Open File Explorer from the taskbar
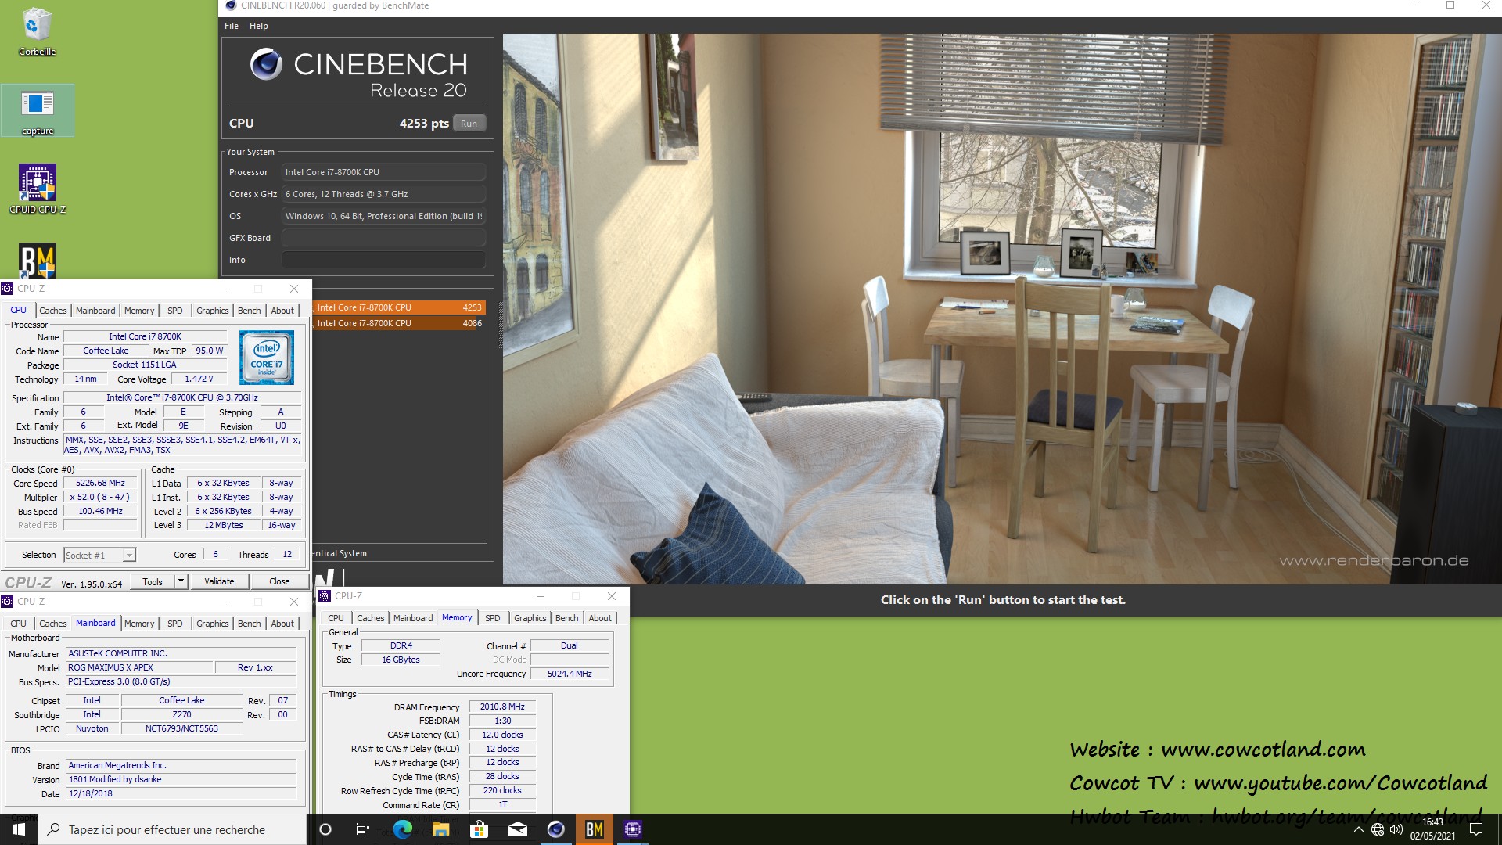Screen dimensions: 1502x845 point(441,829)
